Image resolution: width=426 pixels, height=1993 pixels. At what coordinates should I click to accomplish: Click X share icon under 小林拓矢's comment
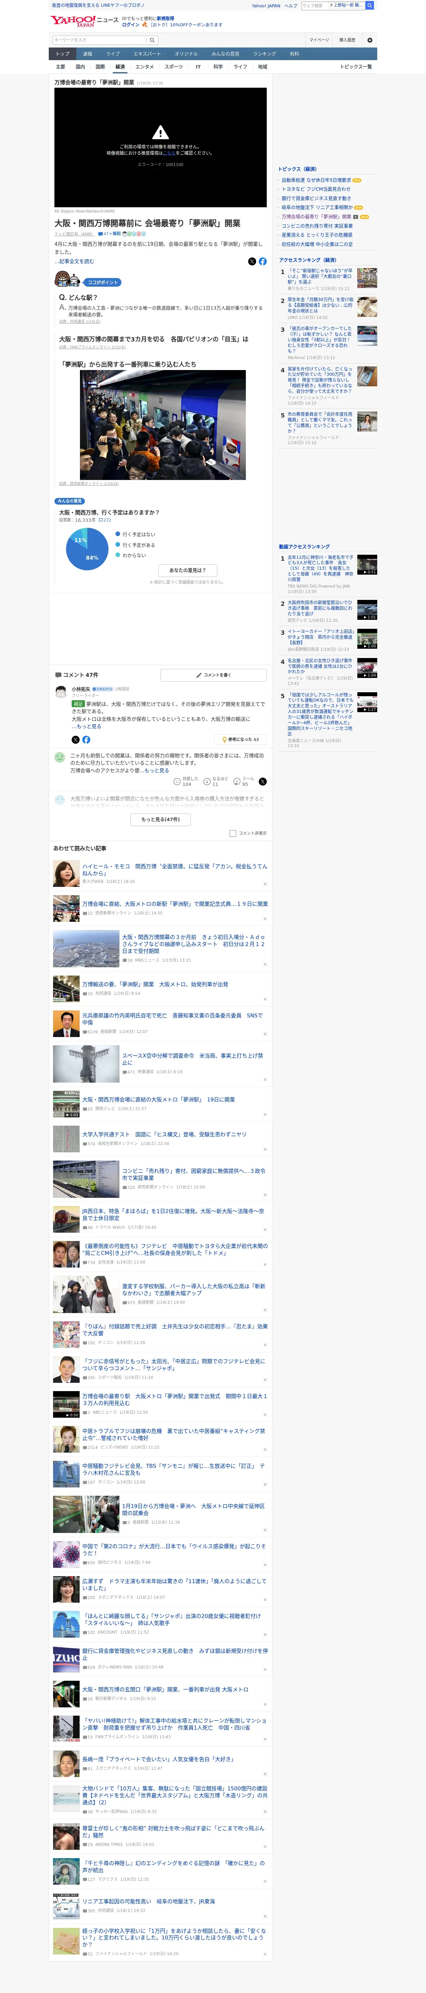75,740
